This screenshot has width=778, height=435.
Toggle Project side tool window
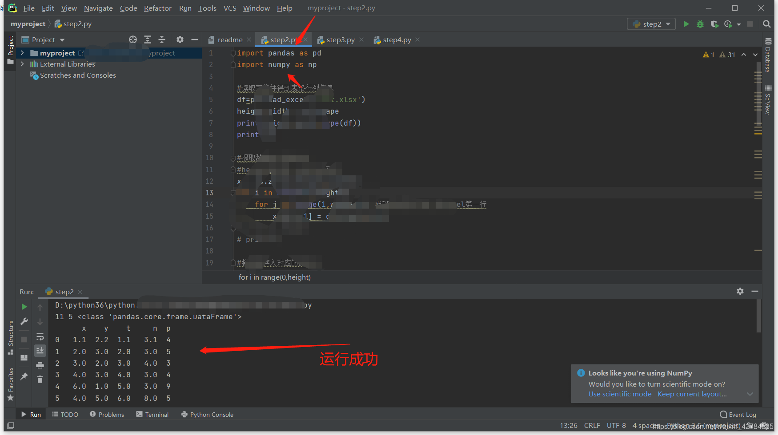coord(11,50)
